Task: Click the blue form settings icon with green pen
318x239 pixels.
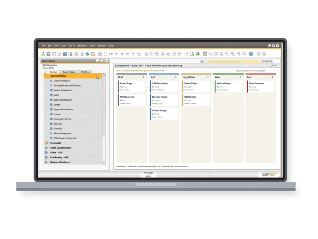Action: 198,54
